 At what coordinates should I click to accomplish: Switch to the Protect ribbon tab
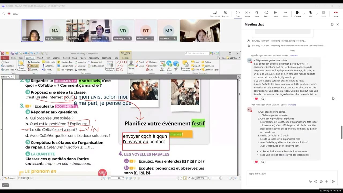[x=40, y=58]
